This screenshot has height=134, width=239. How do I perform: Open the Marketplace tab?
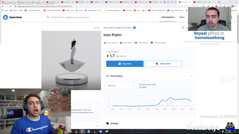[168, 17]
